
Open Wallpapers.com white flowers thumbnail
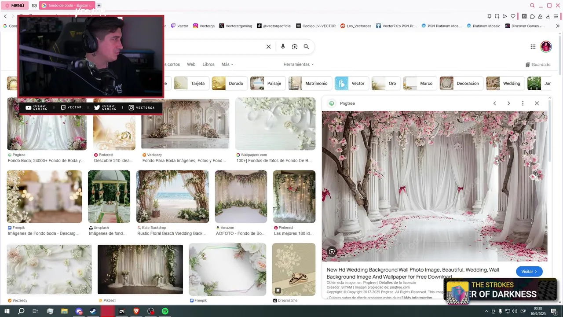(x=275, y=124)
